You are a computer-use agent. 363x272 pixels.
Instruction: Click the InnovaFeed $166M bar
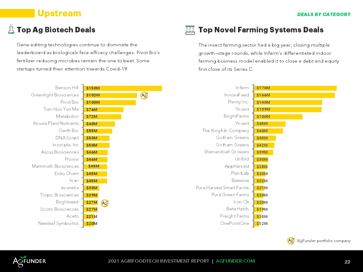click(294, 95)
